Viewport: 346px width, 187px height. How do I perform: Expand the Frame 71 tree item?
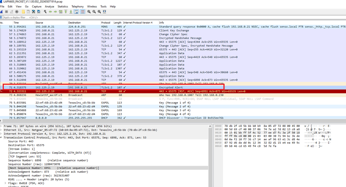(x=1, y=126)
